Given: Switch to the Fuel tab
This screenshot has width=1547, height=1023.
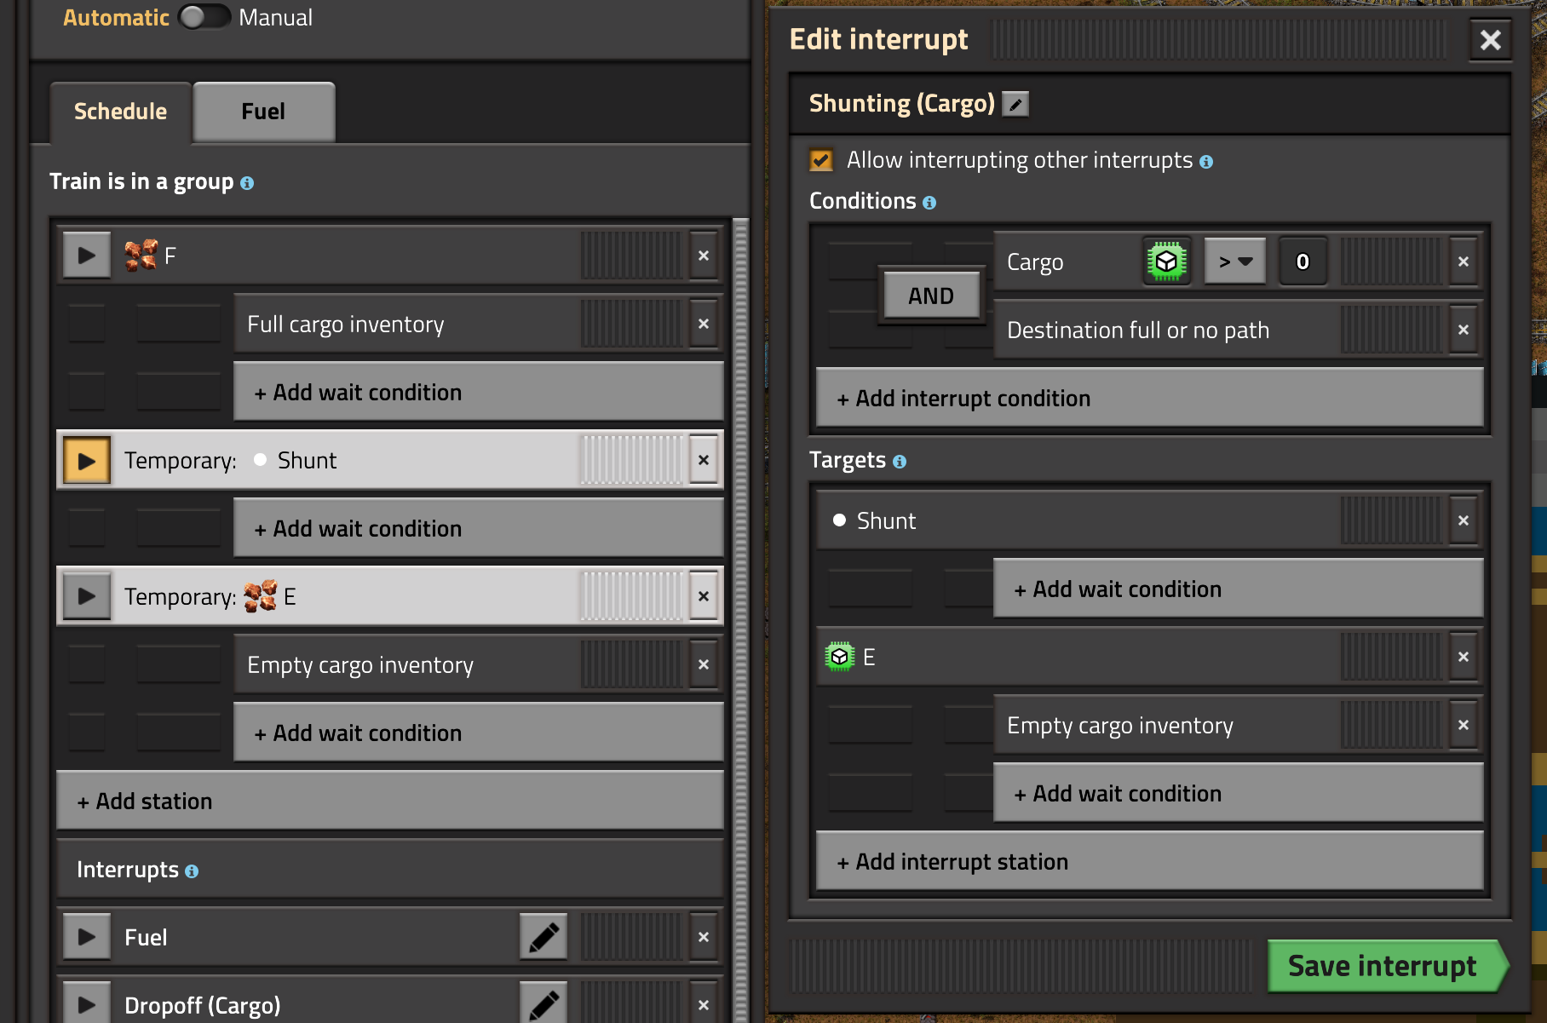Looking at the screenshot, I should click(263, 112).
